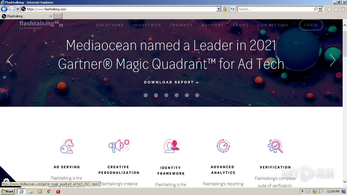Click the Action Center flag icon
Image resolution: width=347 pixels, height=195 pixels.
pyautogui.click(x=321, y=191)
